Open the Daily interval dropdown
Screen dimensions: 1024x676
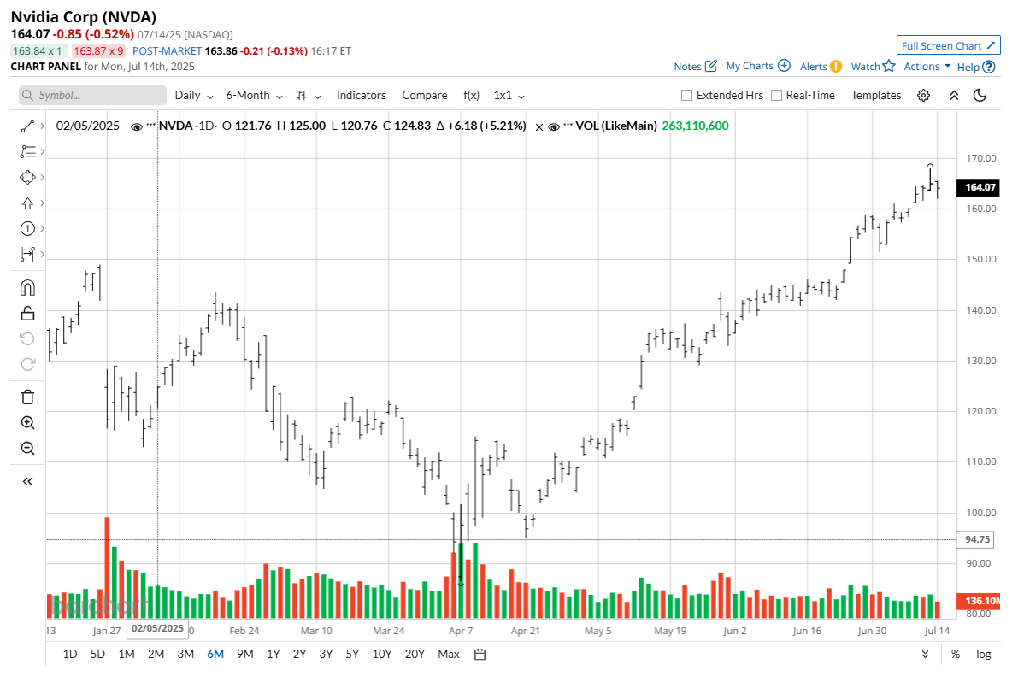[194, 96]
